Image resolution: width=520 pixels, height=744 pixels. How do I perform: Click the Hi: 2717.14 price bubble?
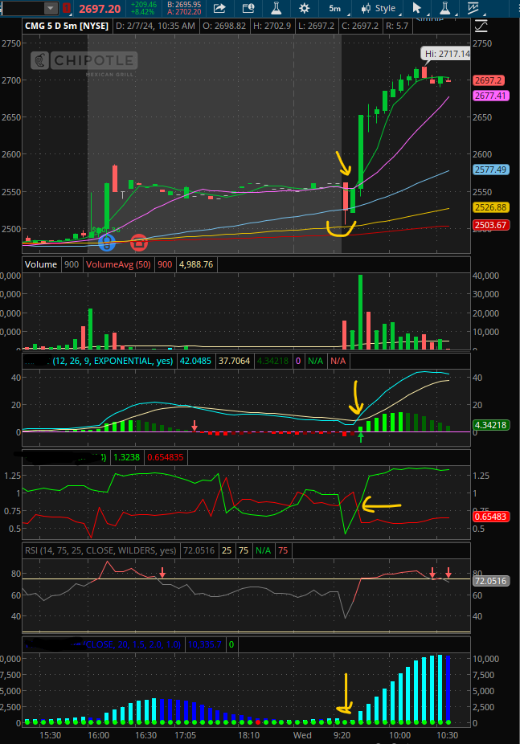[446, 54]
